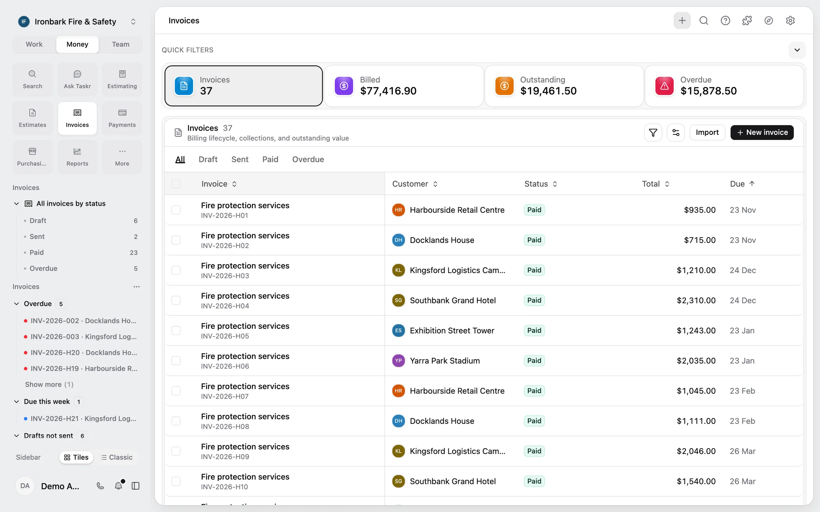Viewport: 820px width, 512px height.
Task: Open the Search tile in sidebar
Action: [32, 80]
